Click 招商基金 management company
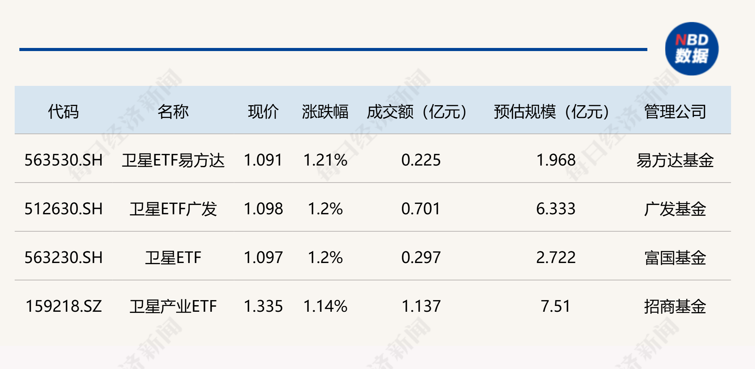Viewport: 755px width, 369px height. coord(675,306)
